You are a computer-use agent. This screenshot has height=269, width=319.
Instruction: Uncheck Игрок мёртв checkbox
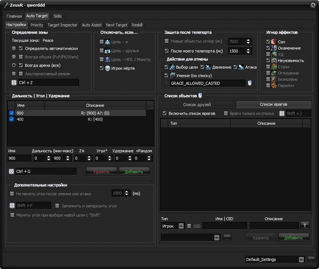click(101, 68)
